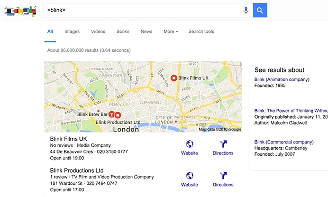This screenshot has height=197, width=328.
Task: Select the Books tab
Action: [123, 32]
